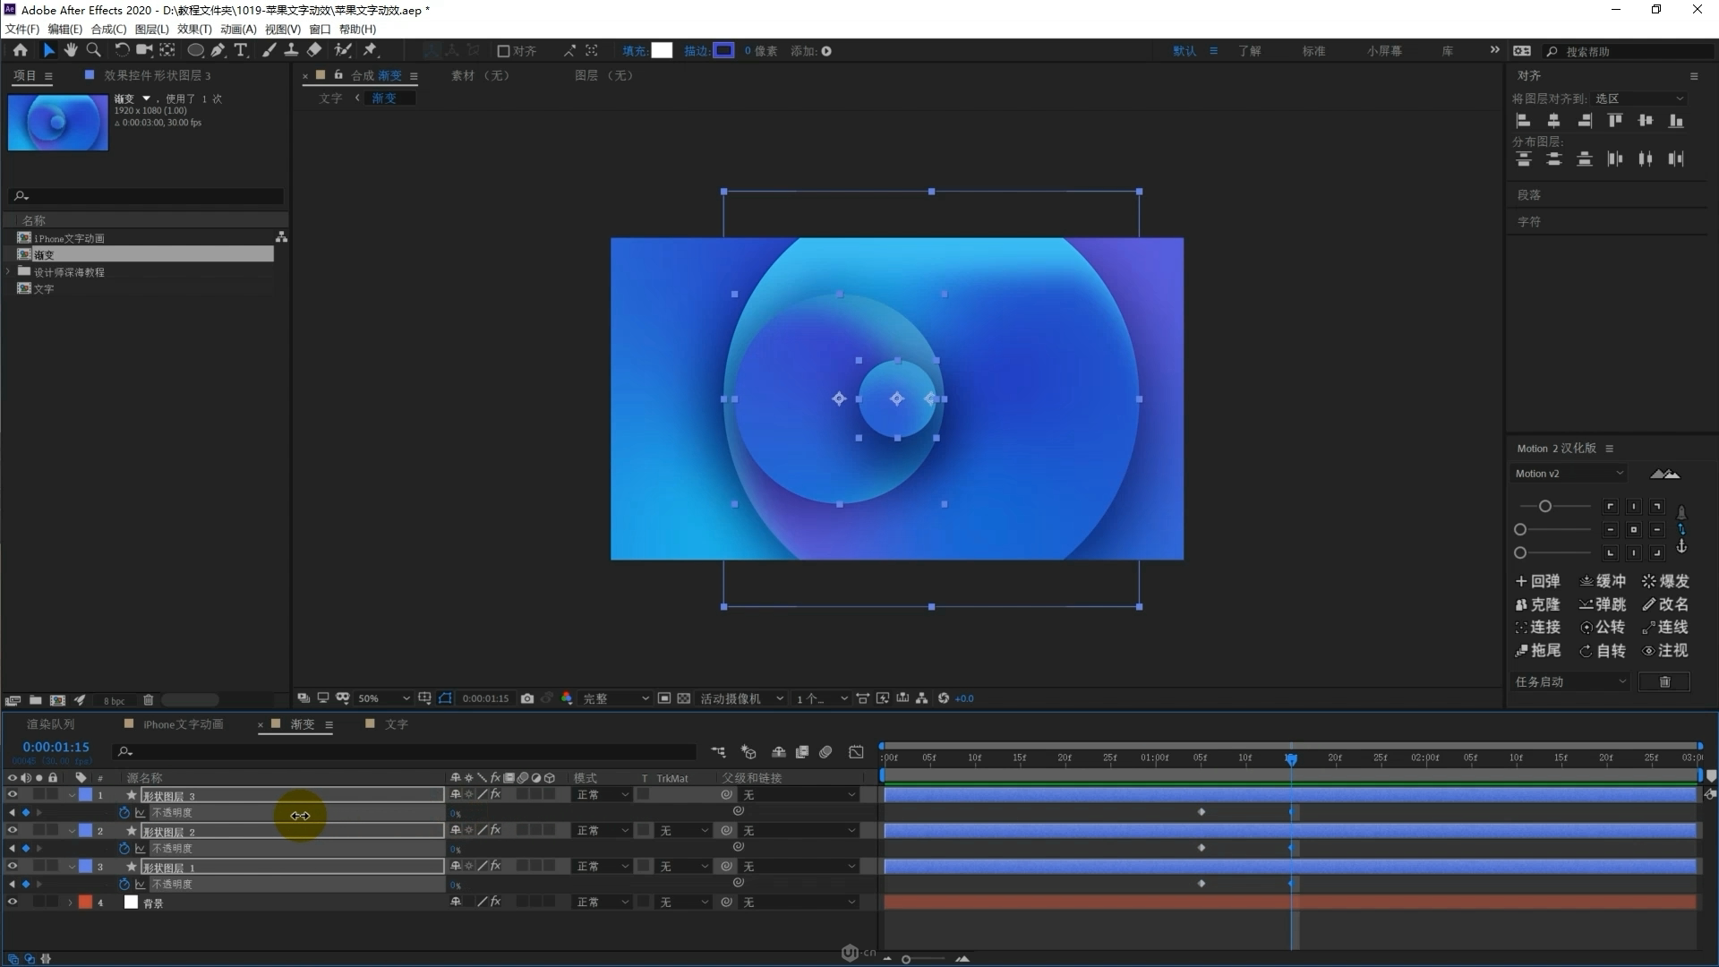Switch to the 文字 timeline tab
This screenshot has height=967, width=1719.
tap(396, 724)
